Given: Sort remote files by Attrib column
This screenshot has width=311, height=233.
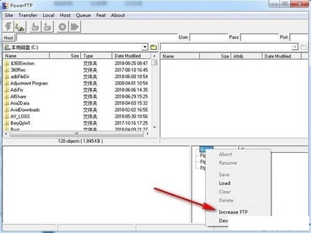Looking at the screenshot, I should coord(246,56).
